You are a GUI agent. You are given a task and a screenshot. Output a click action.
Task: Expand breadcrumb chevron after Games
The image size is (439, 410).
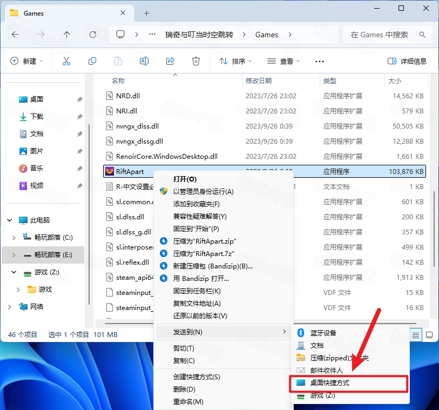point(290,35)
